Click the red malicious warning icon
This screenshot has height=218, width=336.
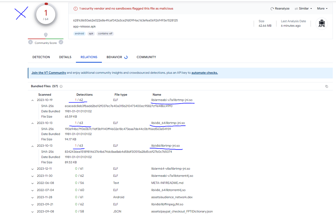pyautogui.click(x=75, y=8)
